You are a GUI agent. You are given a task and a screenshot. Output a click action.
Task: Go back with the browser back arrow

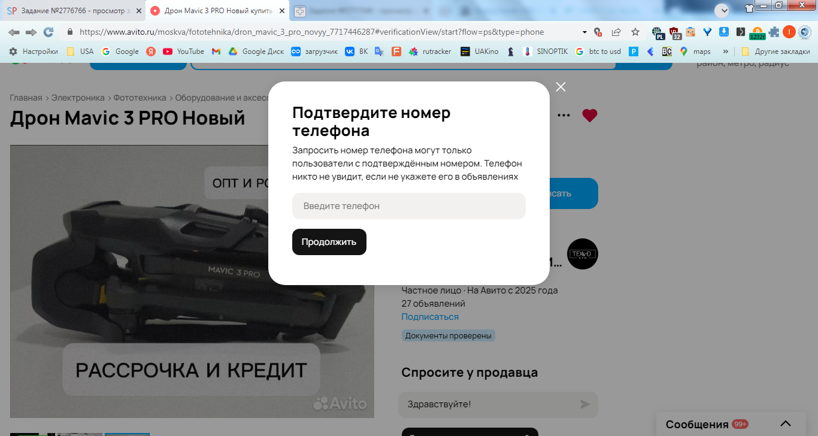tap(14, 32)
